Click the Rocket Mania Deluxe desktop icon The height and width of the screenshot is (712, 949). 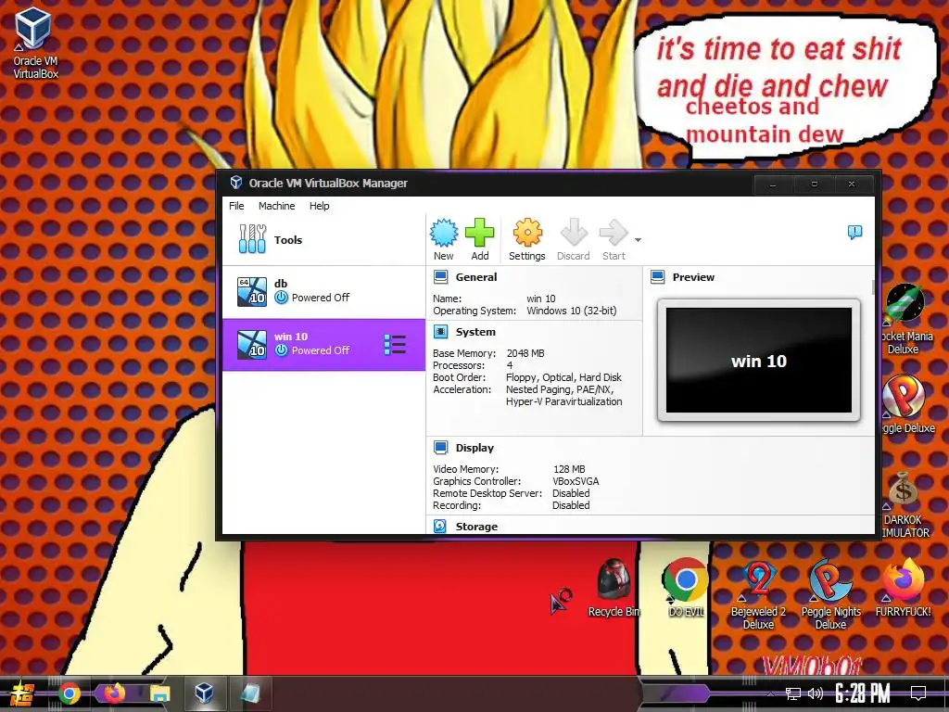click(905, 320)
